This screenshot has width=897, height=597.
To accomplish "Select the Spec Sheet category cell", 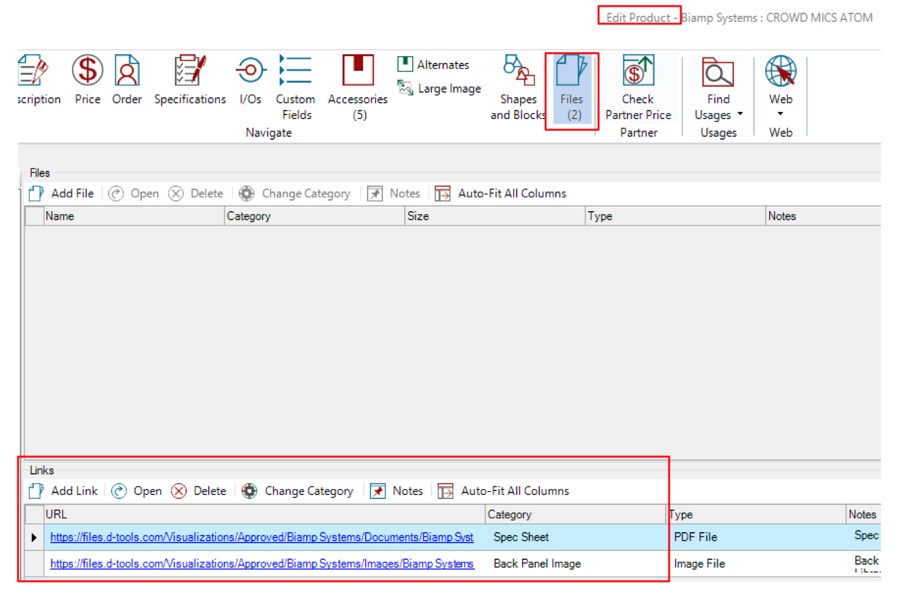I will click(576, 537).
